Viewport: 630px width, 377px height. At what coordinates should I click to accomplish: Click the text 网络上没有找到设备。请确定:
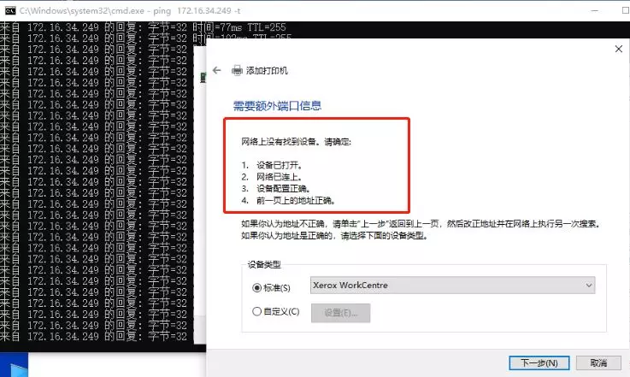coord(296,141)
